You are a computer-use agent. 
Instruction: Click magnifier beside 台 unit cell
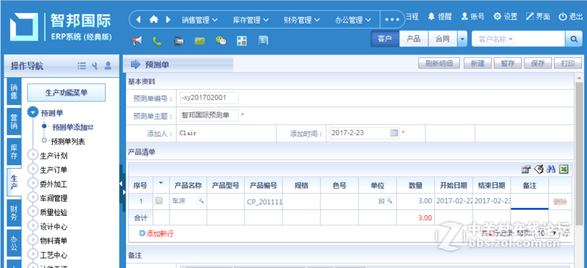pyautogui.click(x=390, y=201)
